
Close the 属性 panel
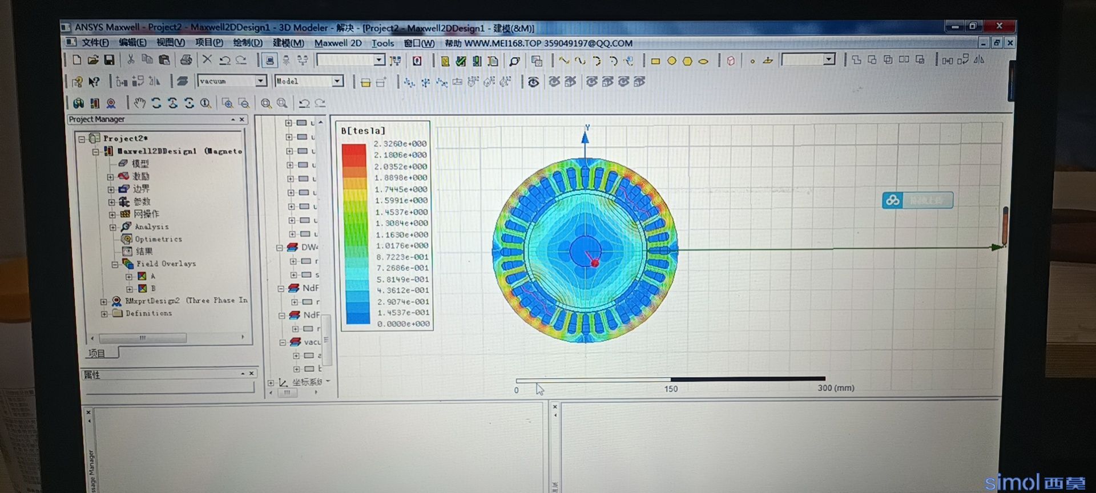tap(252, 373)
